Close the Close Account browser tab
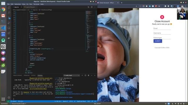Viewport: 188px width, 105px height. point(118,3)
